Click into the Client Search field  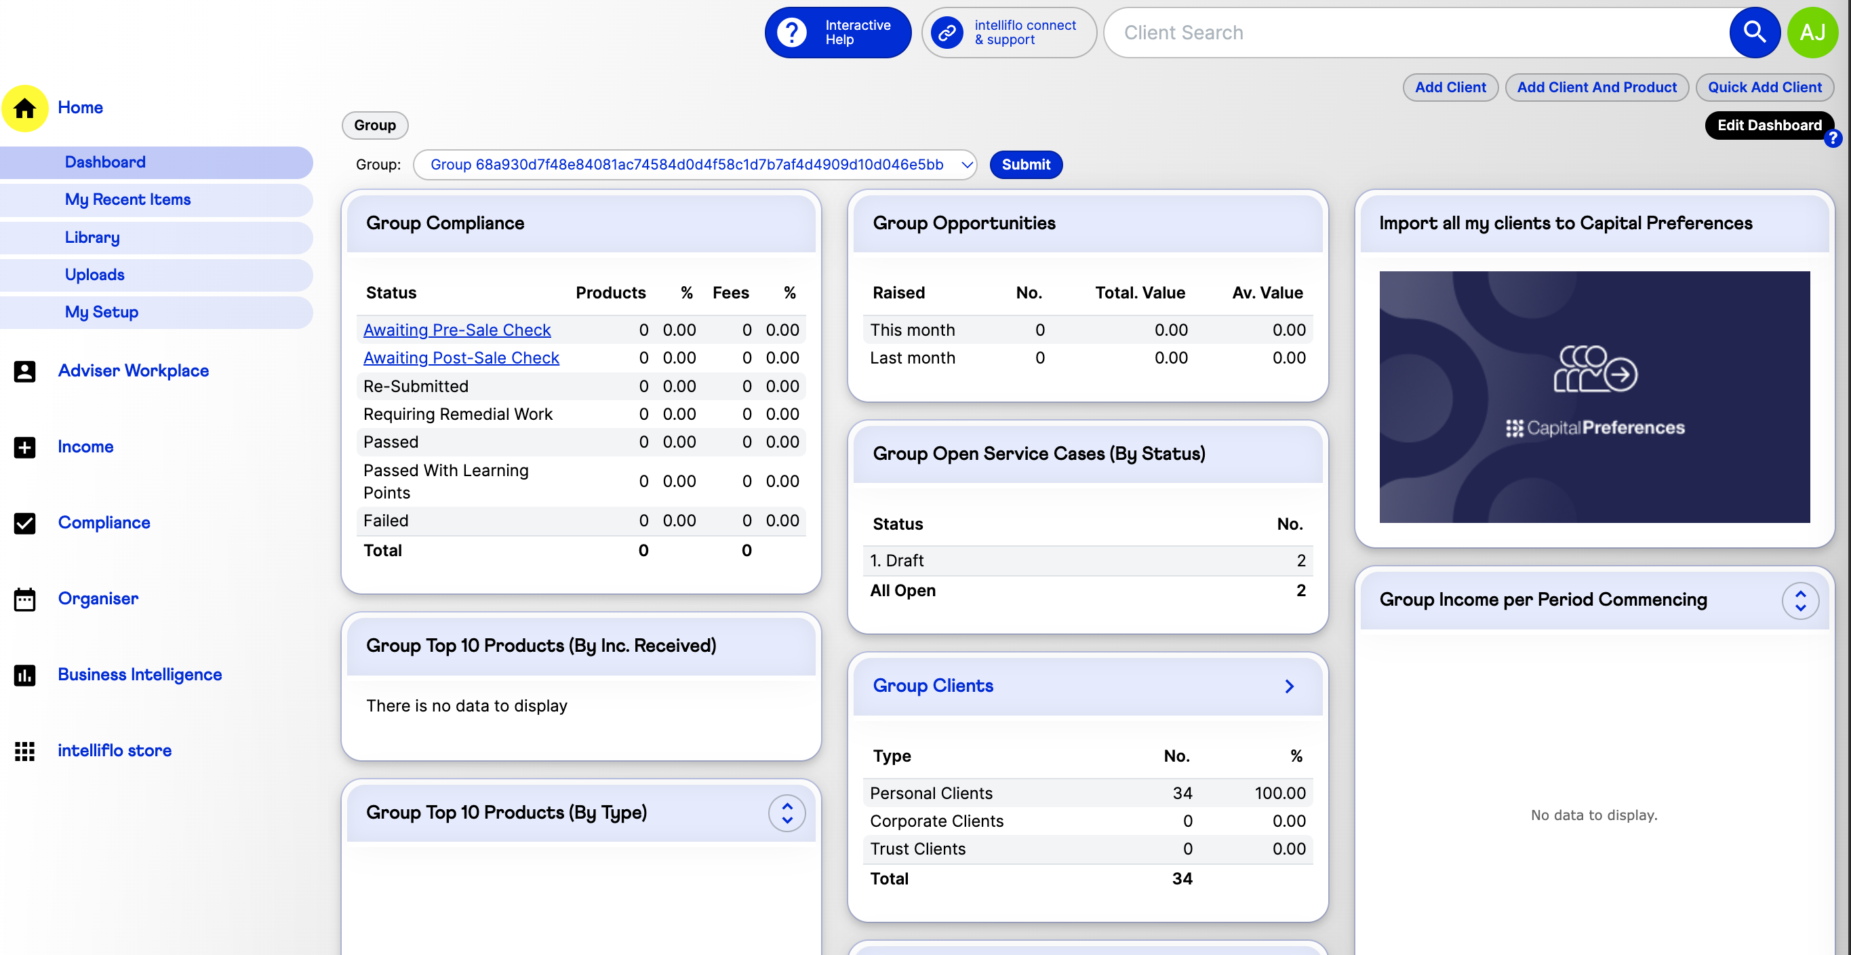[x=1416, y=33]
